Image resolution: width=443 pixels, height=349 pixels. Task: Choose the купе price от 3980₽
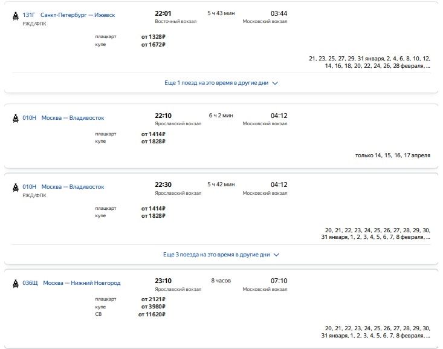click(153, 307)
